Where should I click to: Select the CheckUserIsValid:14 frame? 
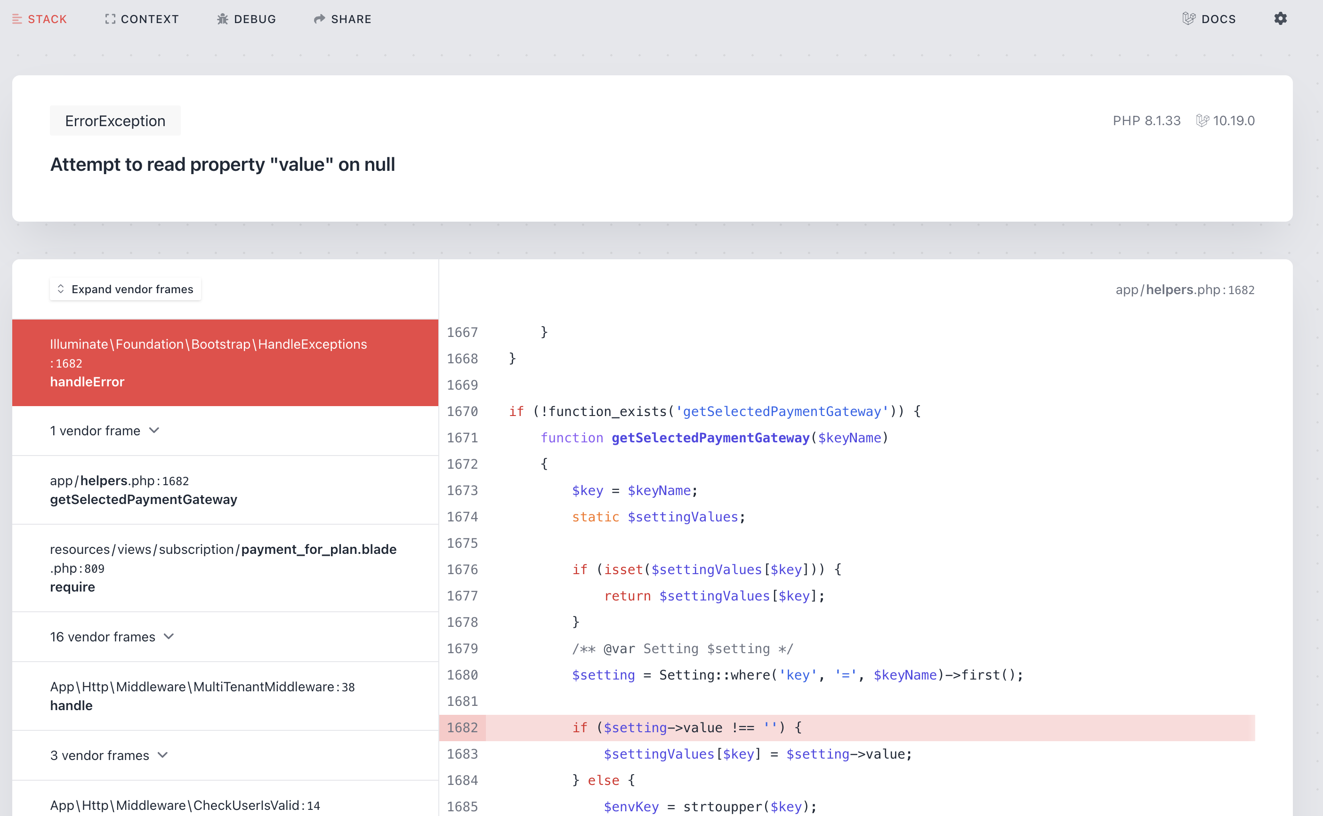225,799
